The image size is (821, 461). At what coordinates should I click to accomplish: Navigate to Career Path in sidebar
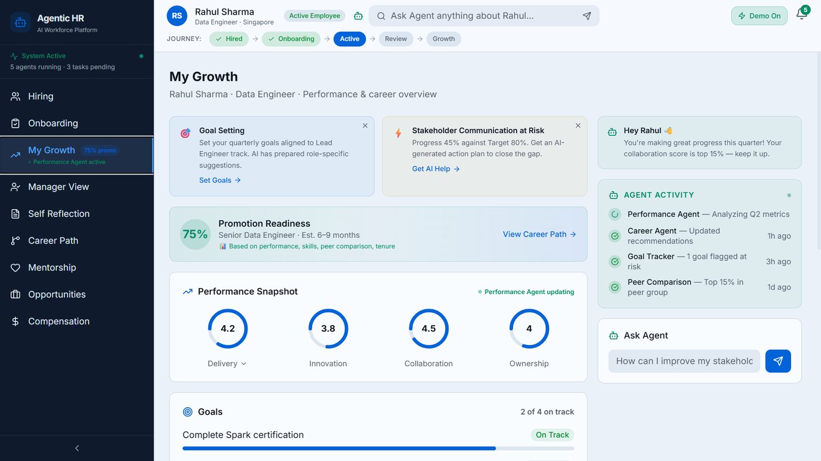tap(77, 241)
